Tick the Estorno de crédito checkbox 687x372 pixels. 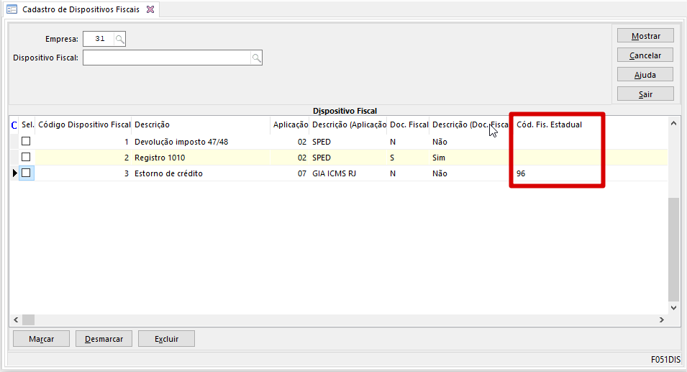[x=26, y=173]
